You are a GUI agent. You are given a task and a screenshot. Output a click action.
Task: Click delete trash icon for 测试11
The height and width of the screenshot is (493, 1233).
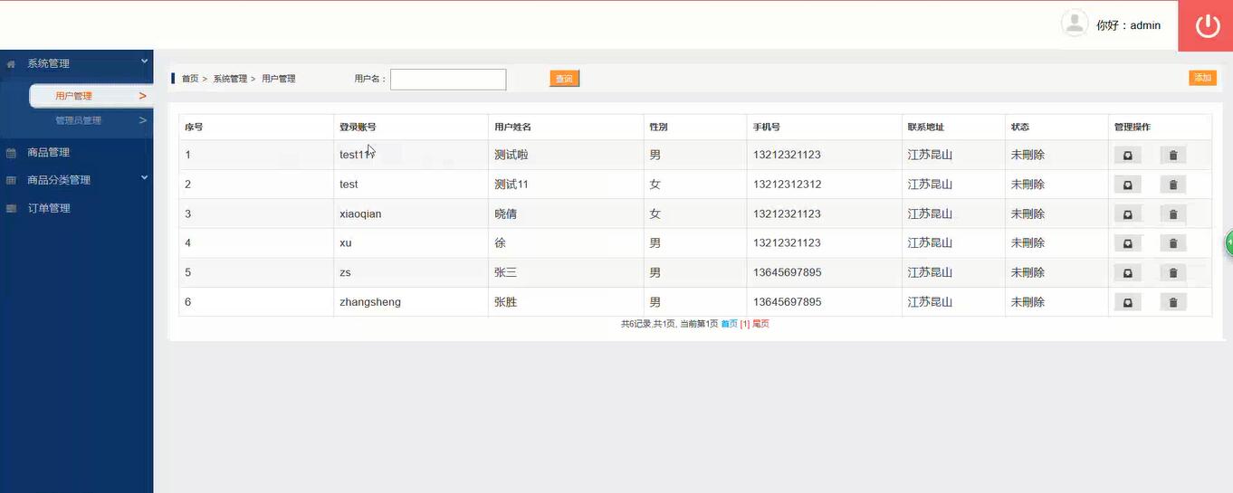(1173, 185)
